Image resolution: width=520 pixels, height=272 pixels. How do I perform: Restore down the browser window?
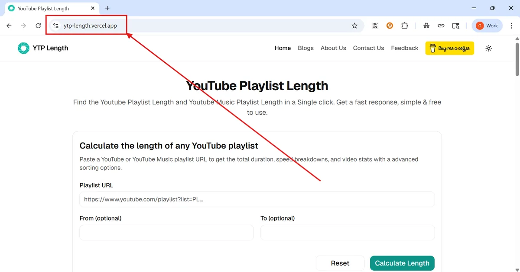(x=492, y=8)
